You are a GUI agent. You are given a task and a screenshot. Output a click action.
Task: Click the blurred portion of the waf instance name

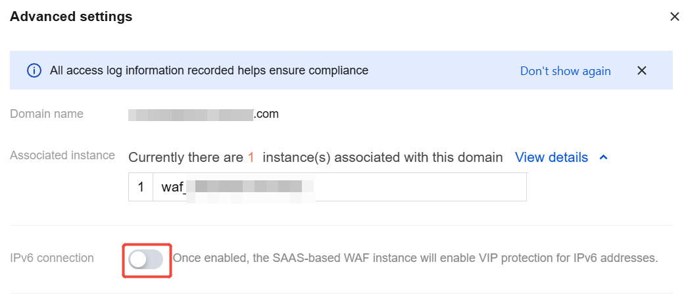(x=249, y=187)
